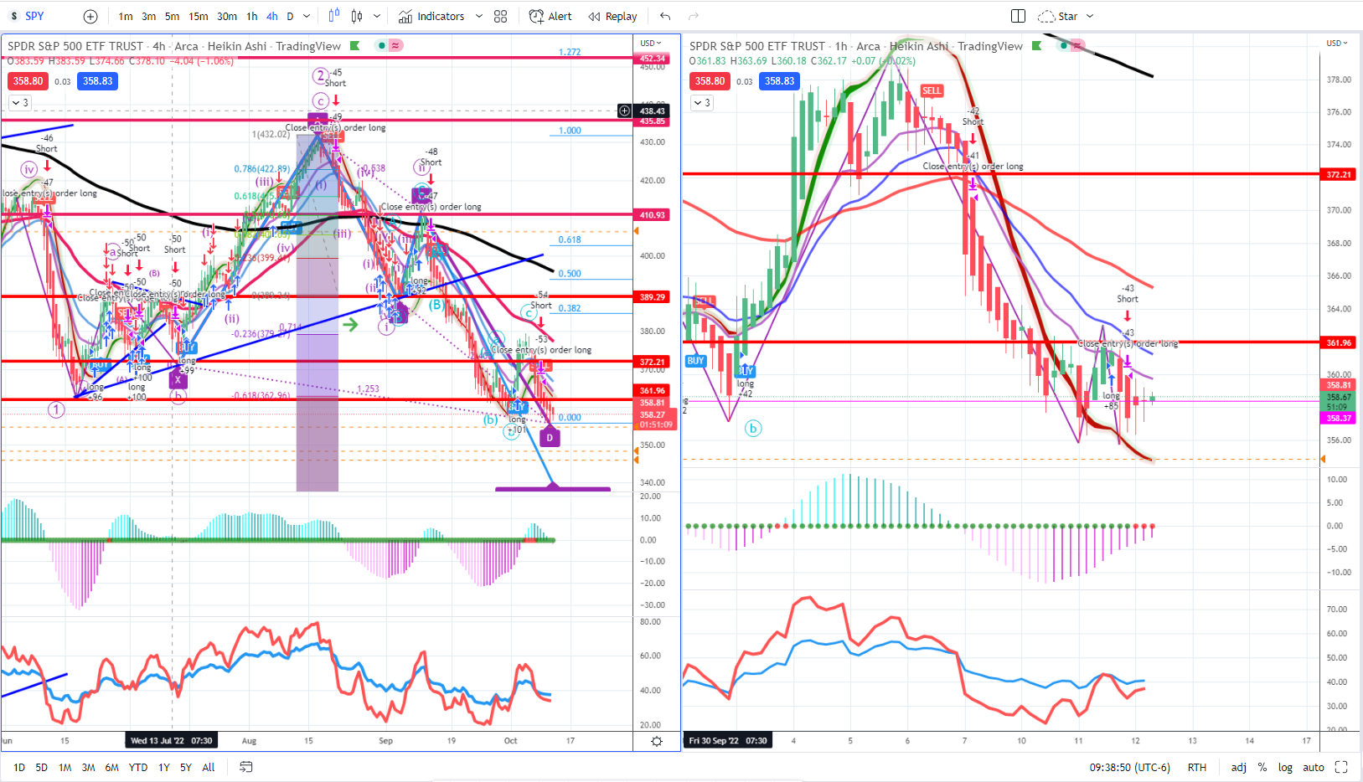
Task: Toggle log scale
Action: pos(1285,767)
